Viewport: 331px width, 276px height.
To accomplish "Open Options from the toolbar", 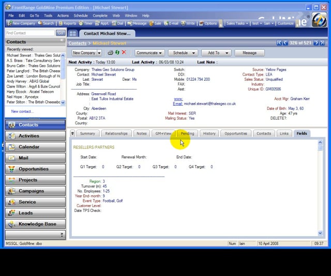I will coord(208,23).
